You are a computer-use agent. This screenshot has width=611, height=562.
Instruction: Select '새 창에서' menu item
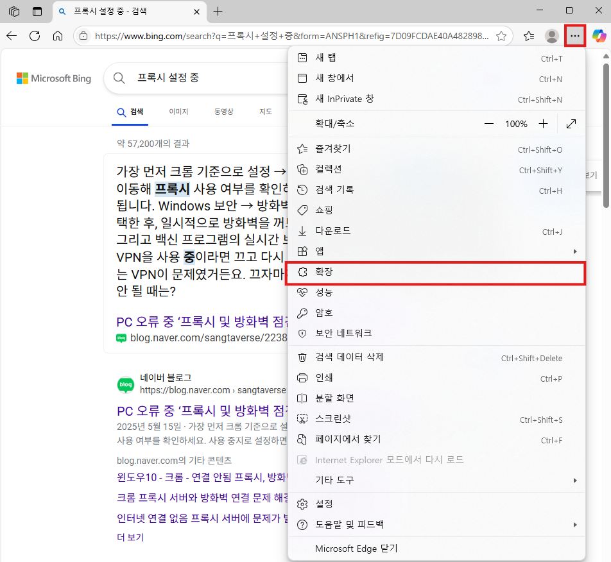pyautogui.click(x=436, y=79)
